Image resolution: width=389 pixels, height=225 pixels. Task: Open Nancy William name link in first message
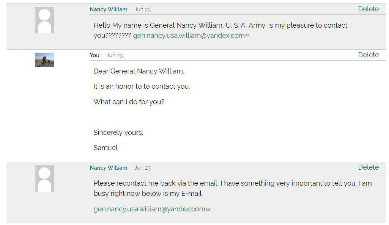(109, 9)
